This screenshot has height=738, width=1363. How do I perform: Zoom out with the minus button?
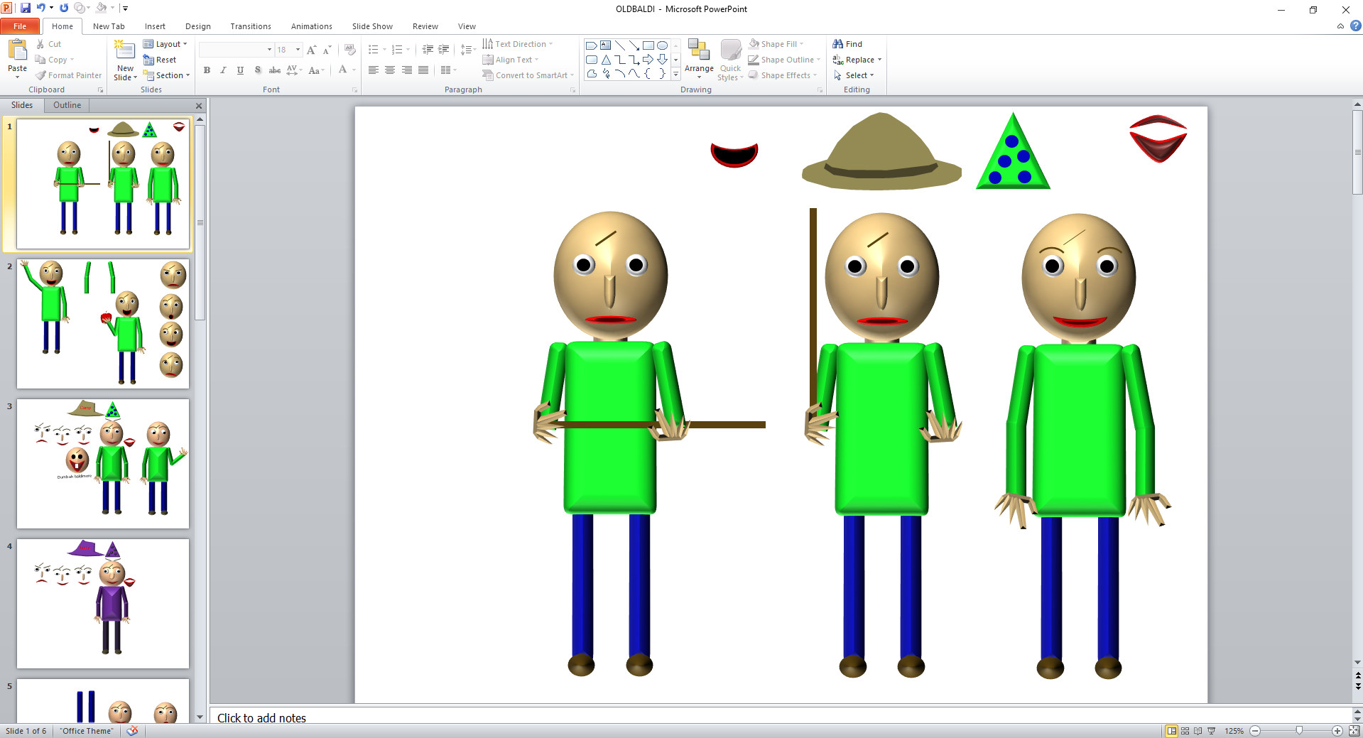pos(1255,731)
